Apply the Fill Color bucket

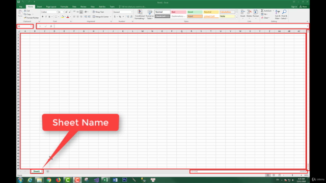tap(63, 17)
